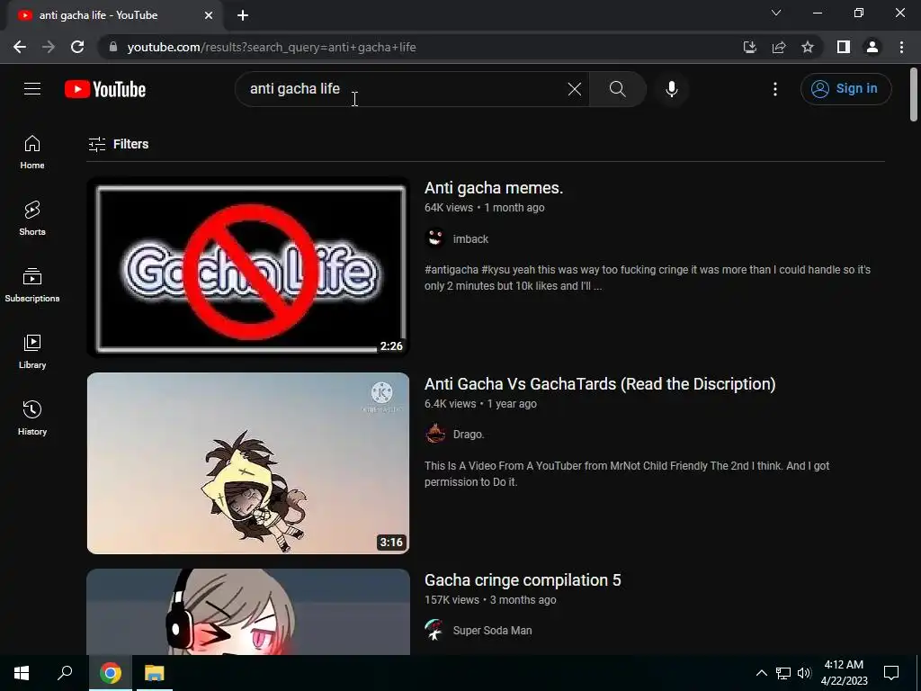Start voice search with the microphone

671,89
